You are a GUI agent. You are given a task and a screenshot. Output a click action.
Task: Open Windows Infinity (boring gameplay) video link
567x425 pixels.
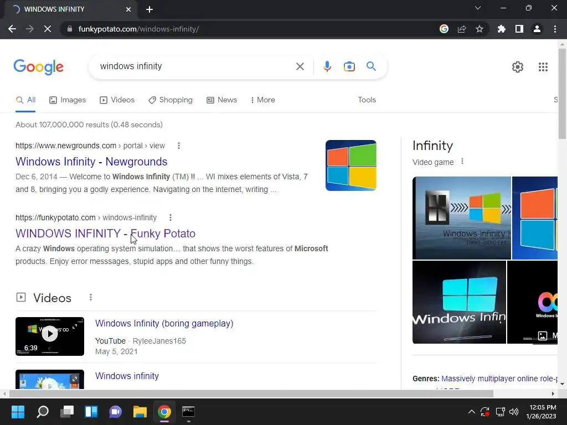[164, 323]
